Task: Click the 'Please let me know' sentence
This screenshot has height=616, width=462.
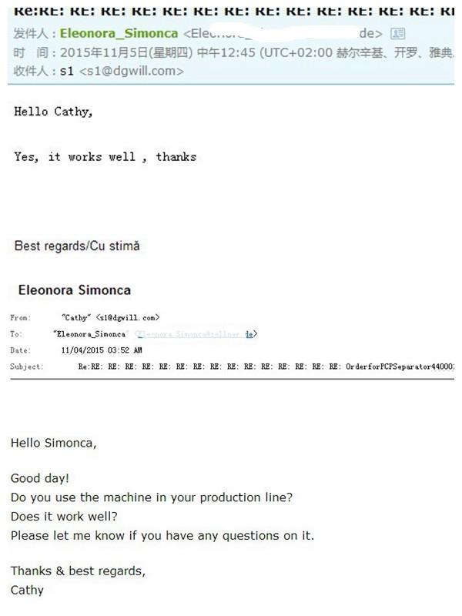Action: tap(162, 535)
